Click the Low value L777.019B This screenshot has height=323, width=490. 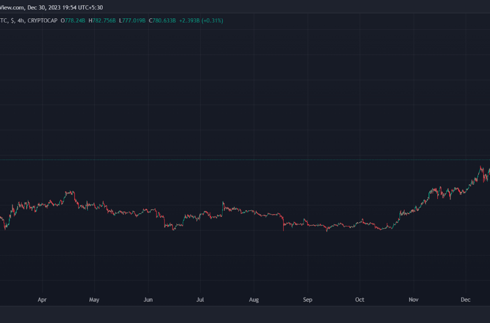[x=132, y=21]
